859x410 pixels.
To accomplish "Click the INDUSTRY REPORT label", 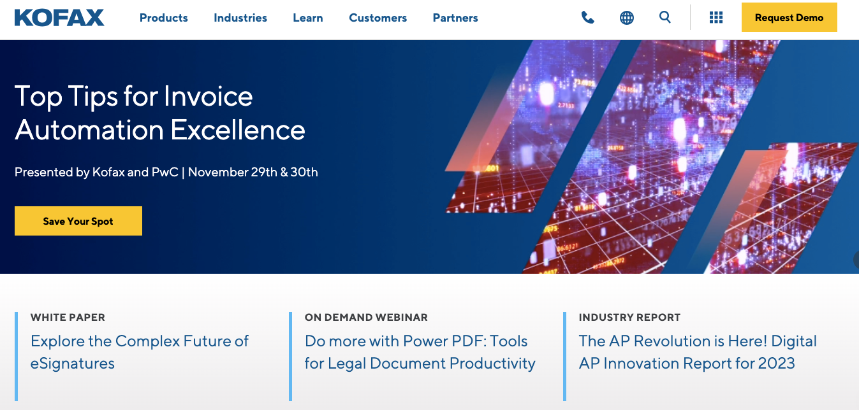I will click(x=629, y=317).
